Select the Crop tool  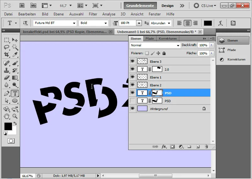(6, 55)
